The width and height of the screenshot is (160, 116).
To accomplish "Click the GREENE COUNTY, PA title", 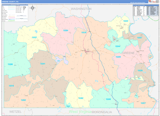I will (x=10, y=2).
